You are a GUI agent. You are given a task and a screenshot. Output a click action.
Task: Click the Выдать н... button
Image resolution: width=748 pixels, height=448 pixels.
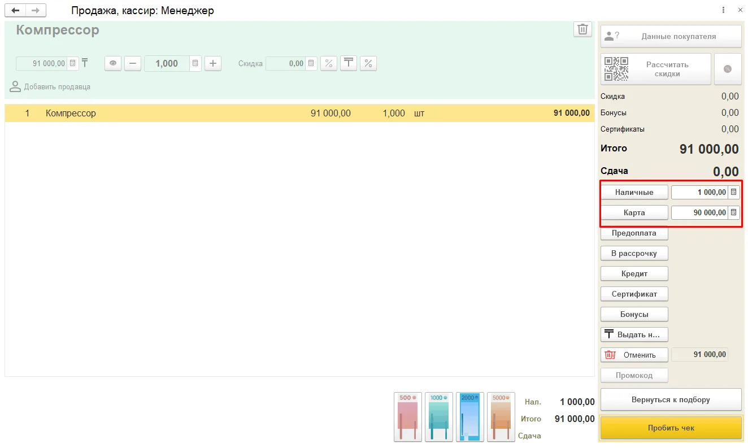tap(634, 334)
